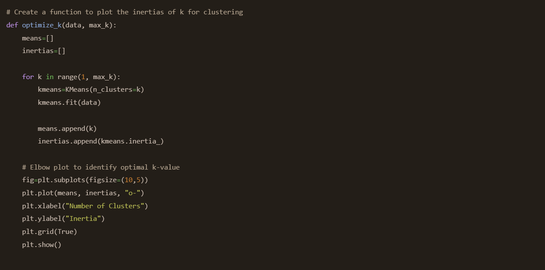Click the kmeans.fit(data) line

coord(69,103)
